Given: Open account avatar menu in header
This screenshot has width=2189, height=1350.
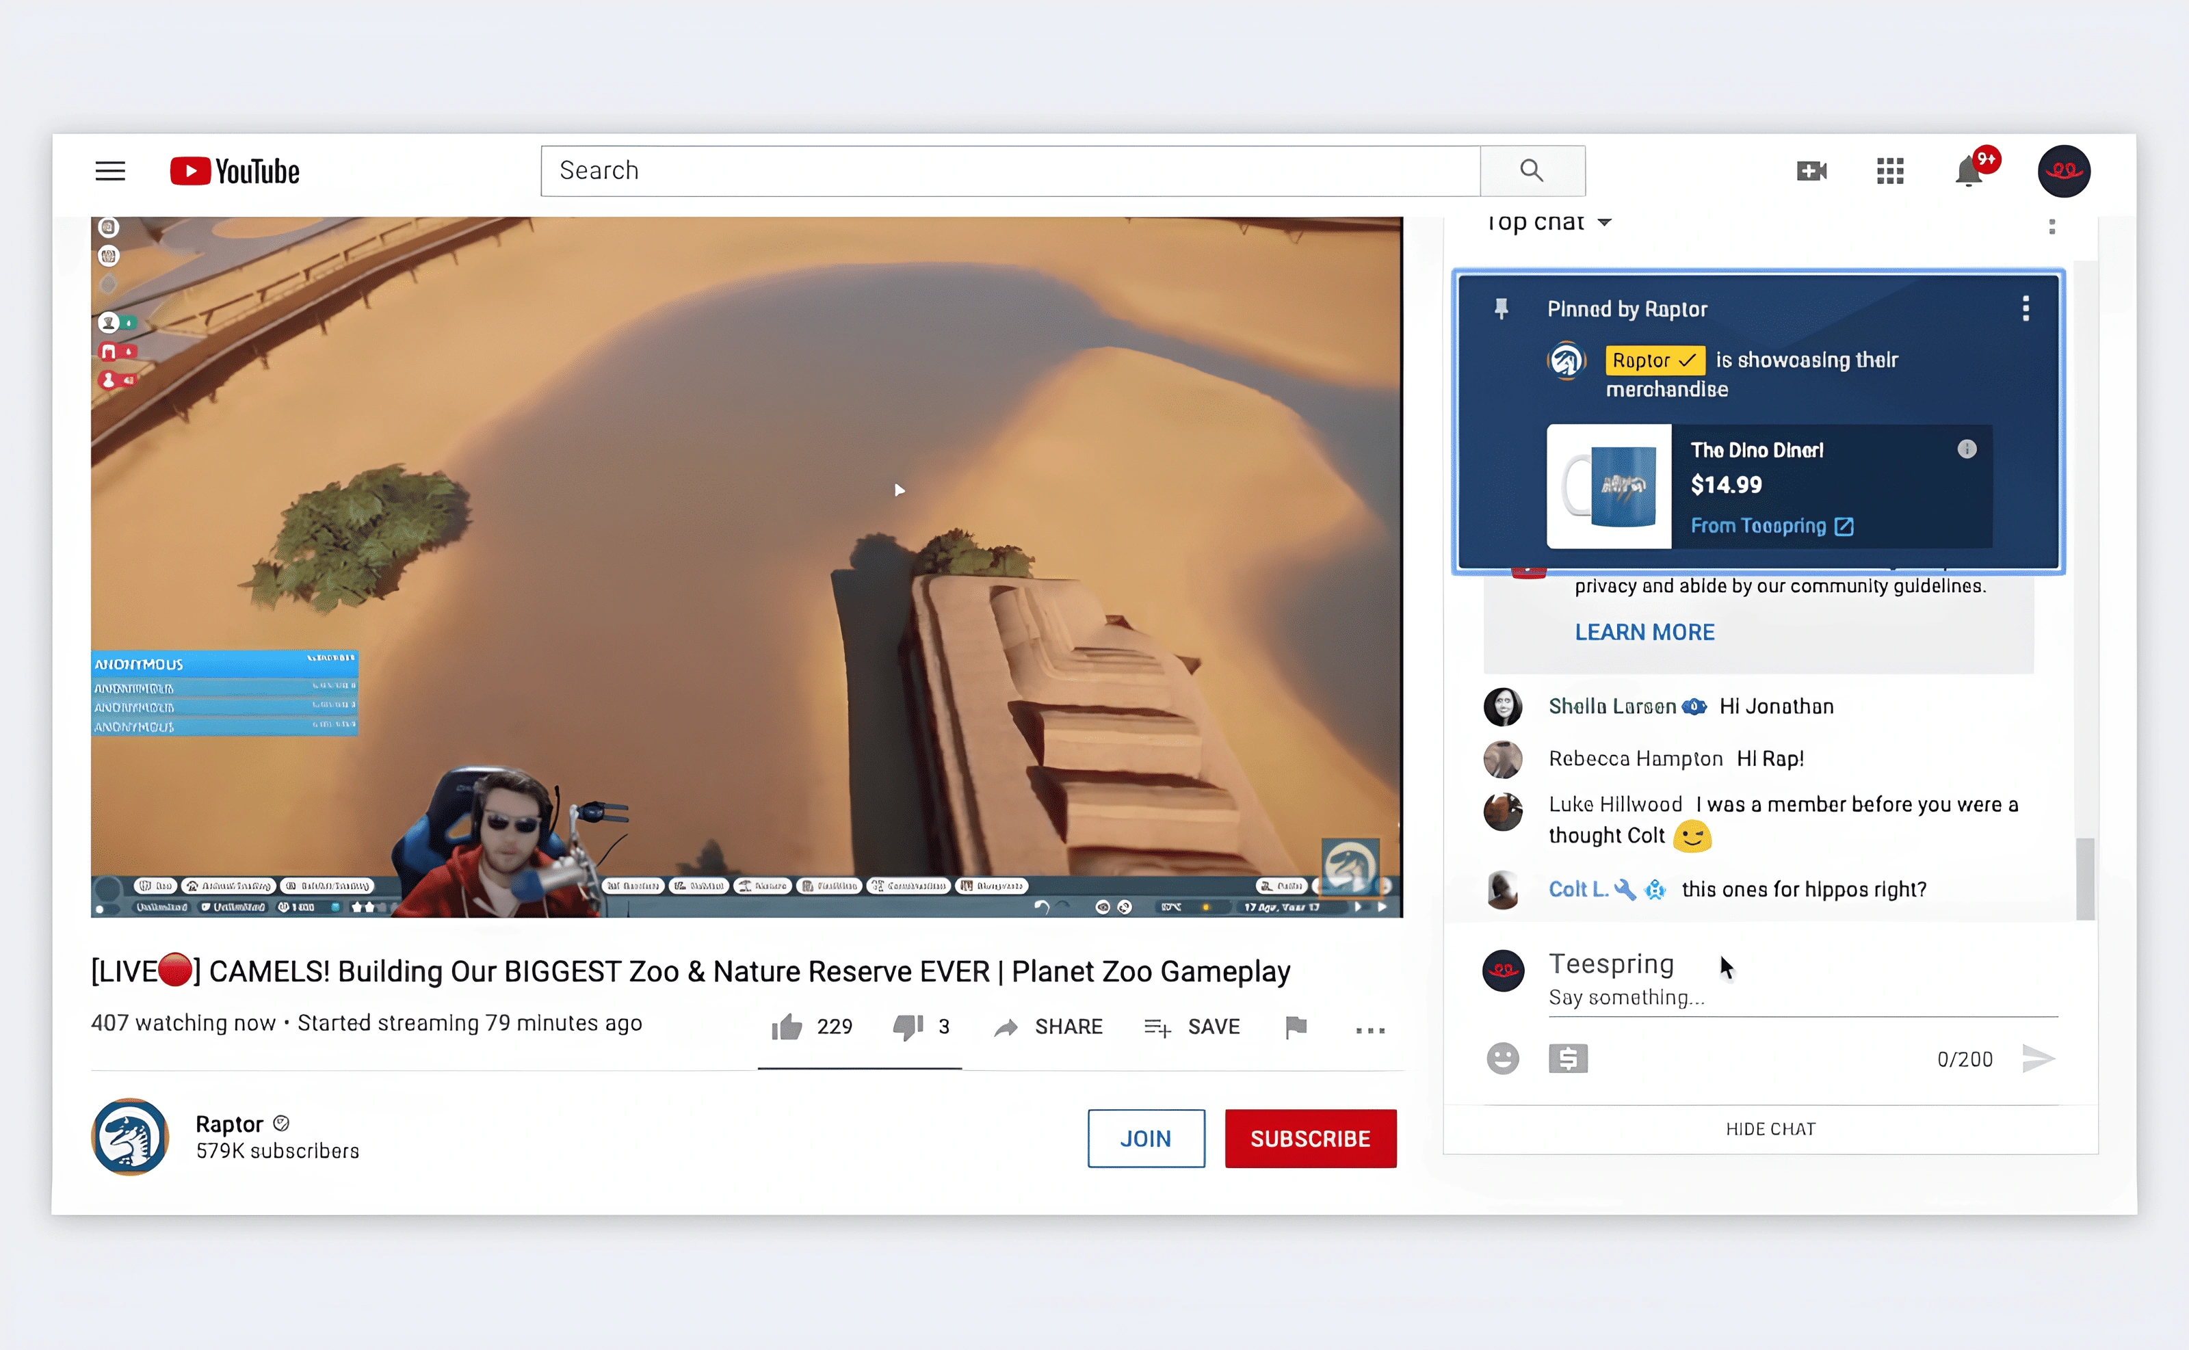Looking at the screenshot, I should 2063,170.
